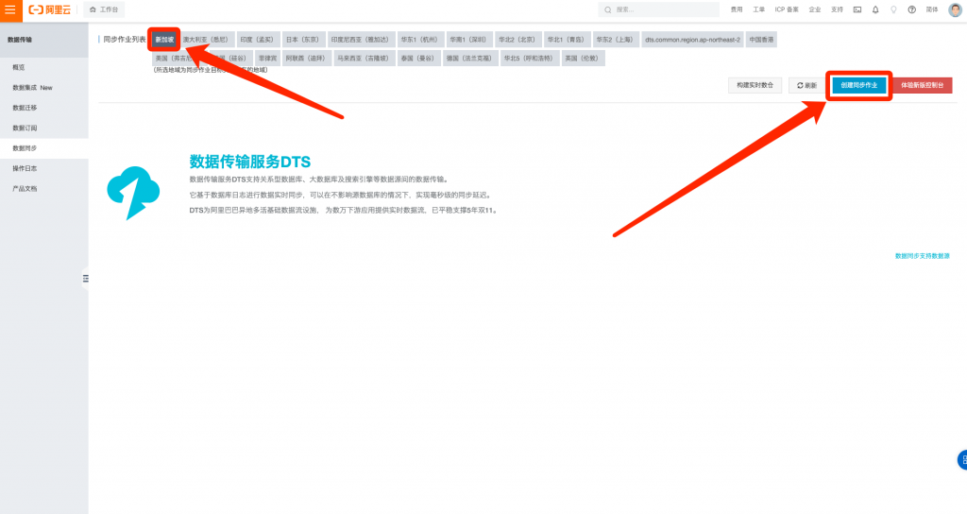Launch the Cloud Shell terminal icon
This screenshot has height=514, width=967.
pos(857,9)
